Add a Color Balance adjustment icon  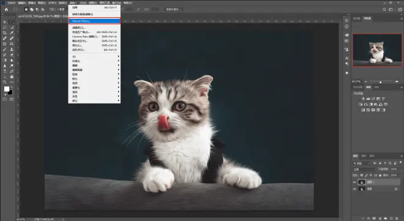pyautogui.click(x=366, y=104)
